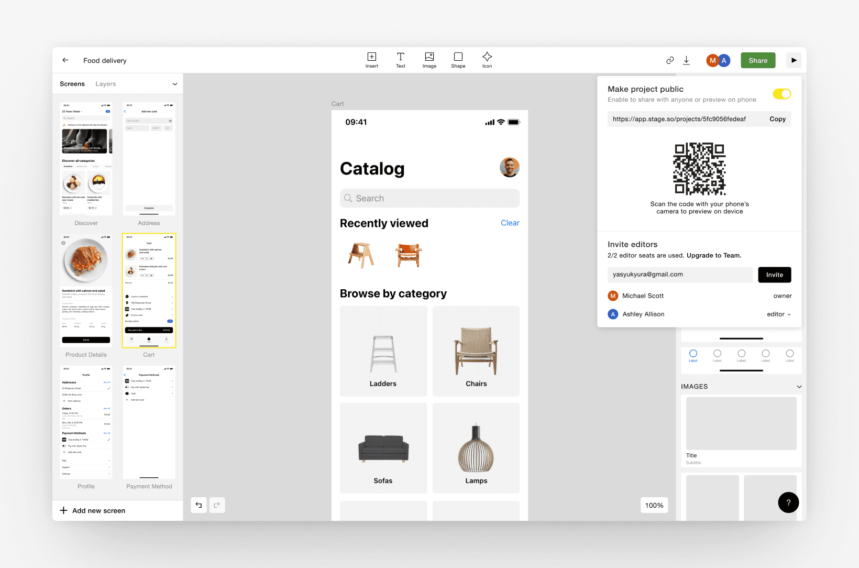Click the Catalog Search field

click(x=429, y=198)
